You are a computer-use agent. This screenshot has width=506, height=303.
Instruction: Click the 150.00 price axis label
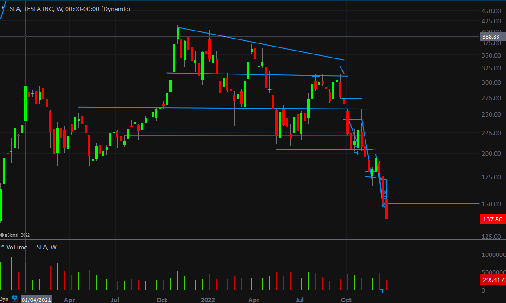[x=491, y=204]
